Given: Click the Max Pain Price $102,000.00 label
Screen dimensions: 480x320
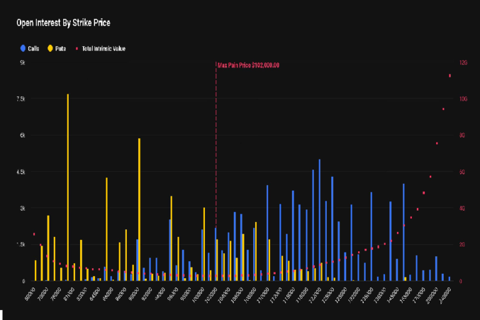Looking at the screenshot, I should coord(248,65).
